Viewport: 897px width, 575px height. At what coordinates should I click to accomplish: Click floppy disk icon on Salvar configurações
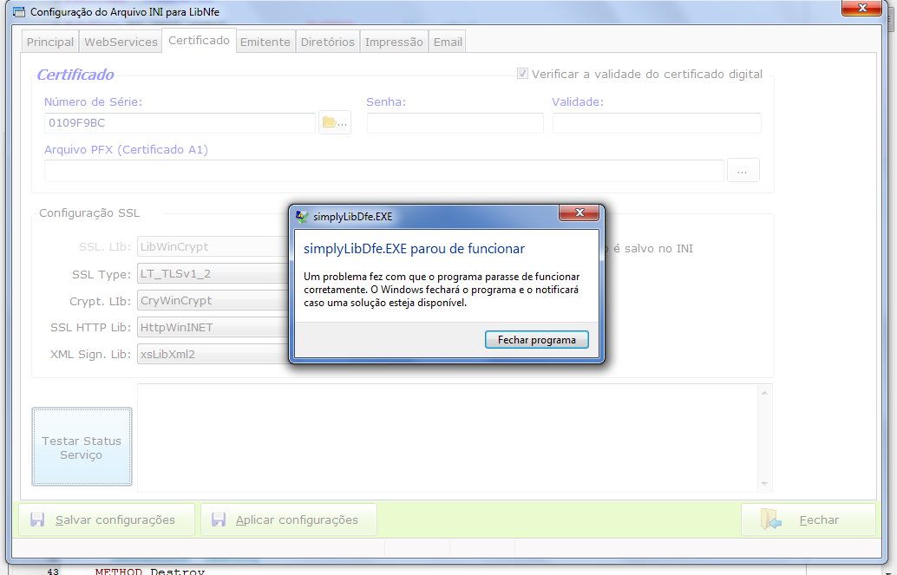[x=38, y=519]
